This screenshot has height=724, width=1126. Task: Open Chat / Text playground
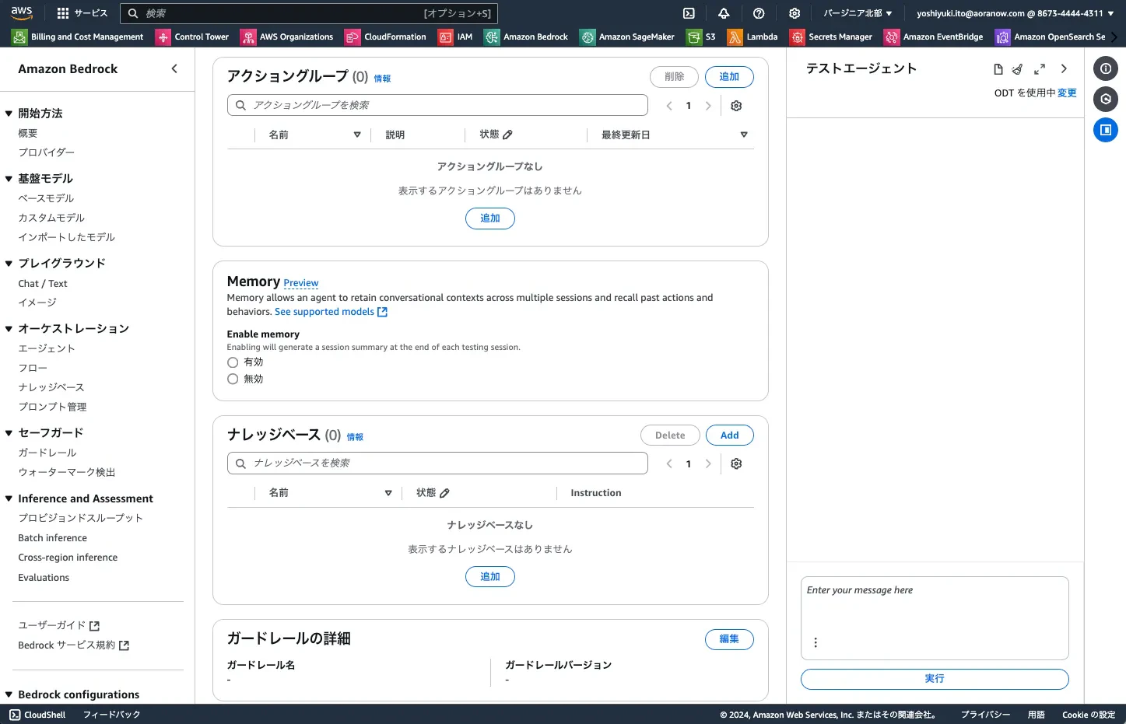tap(43, 284)
